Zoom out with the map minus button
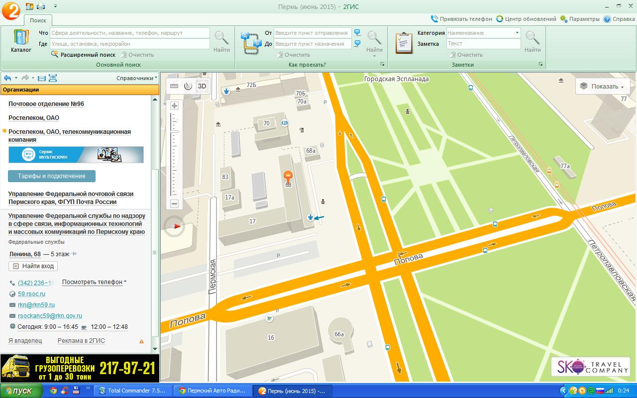 coord(174,203)
